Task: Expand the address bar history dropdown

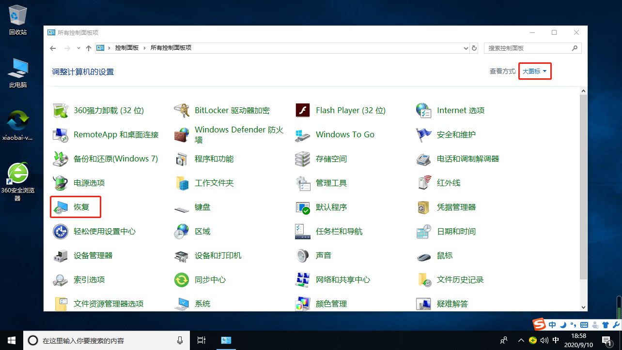Action: point(465,48)
